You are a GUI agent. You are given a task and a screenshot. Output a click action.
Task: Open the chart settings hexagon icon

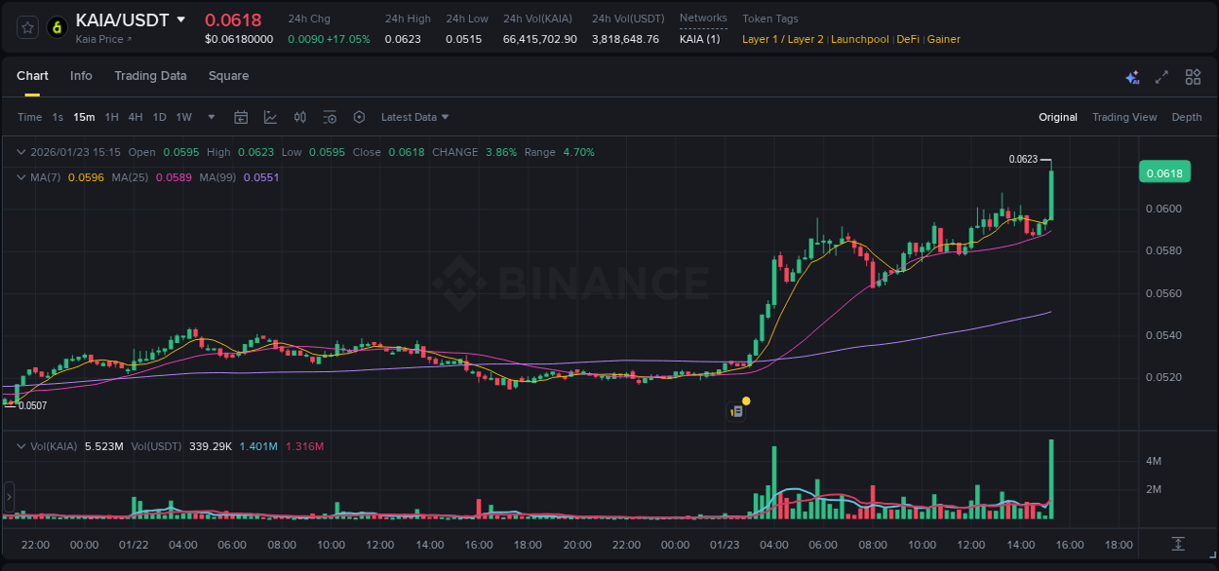click(359, 117)
